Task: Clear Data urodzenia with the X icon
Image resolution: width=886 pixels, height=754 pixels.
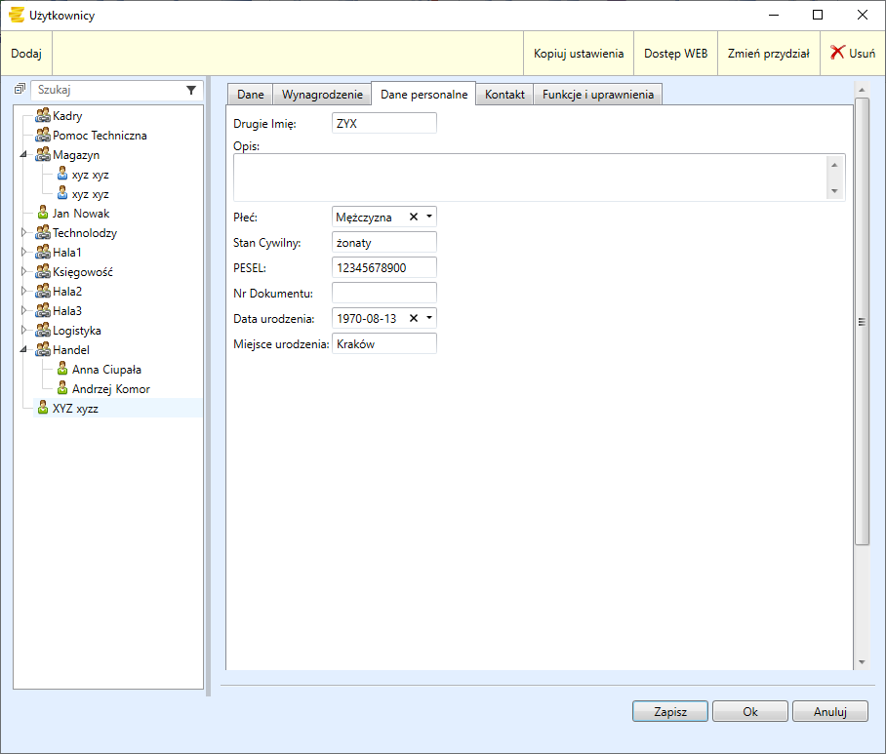Action: pos(413,318)
